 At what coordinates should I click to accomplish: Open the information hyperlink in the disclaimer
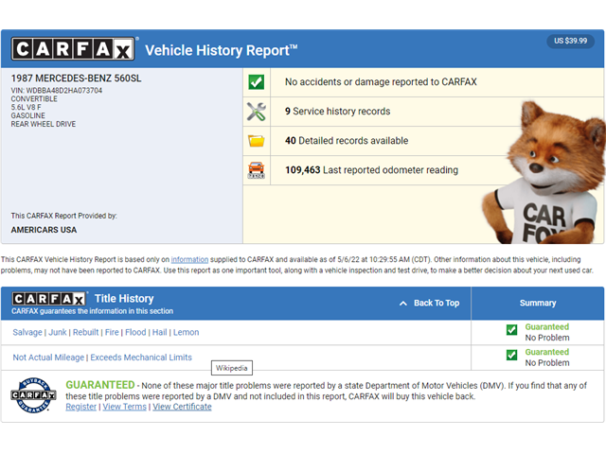pyautogui.click(x=189, y=260)
